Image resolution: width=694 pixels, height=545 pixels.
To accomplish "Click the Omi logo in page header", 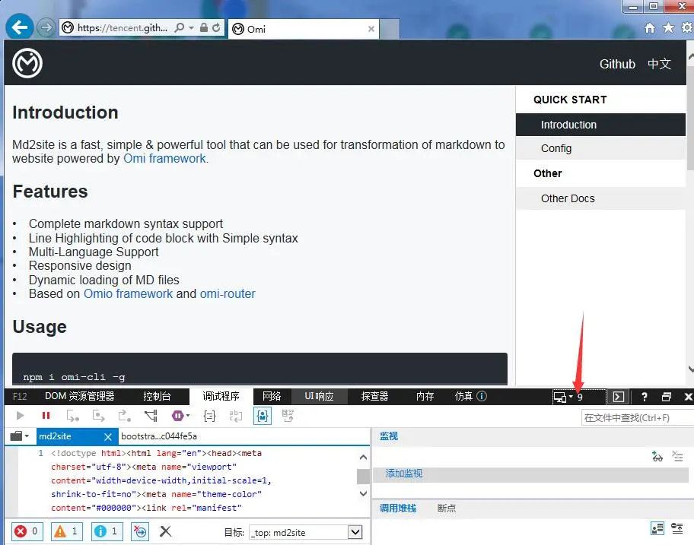I will pyautogui.click(x=27, y=63).
